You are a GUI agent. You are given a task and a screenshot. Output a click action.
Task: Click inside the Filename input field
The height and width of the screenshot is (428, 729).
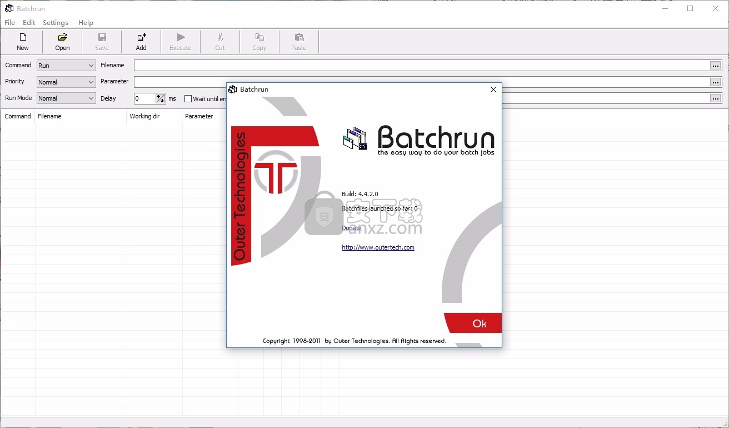pyautogui.click(x=421, y=66)
